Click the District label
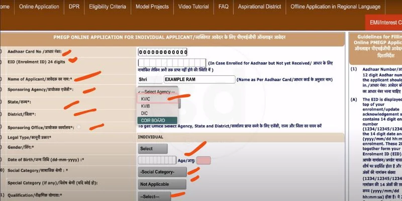 point(22,114)
